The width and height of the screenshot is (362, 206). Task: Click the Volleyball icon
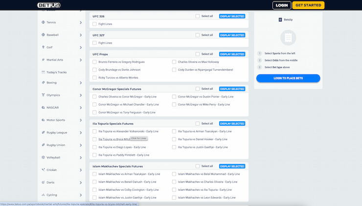(43, 157)
